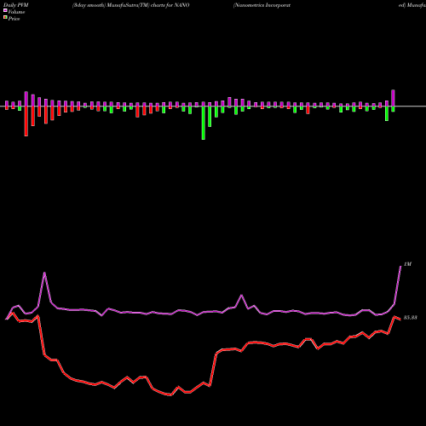Click the 'Price' legend label
The height and width of the screenshot is (426, 426).
point(14,19)
